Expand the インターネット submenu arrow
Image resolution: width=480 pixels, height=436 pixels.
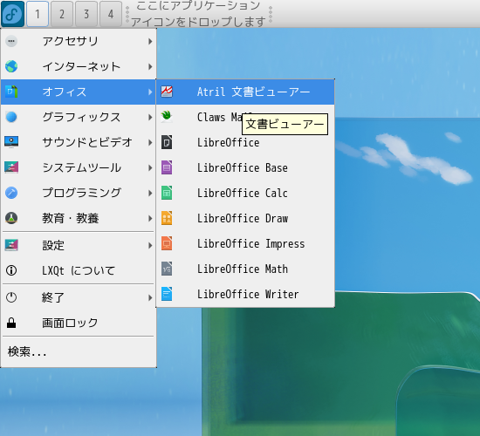click(x=150, y=66)
